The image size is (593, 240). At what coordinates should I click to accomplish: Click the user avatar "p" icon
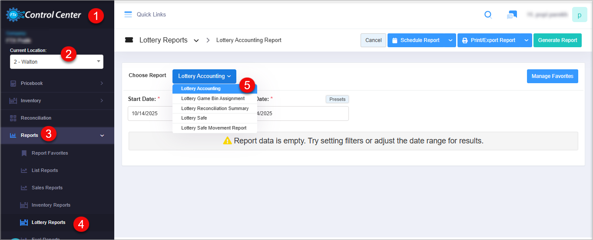pyautogui.click(x=580, y=15)
